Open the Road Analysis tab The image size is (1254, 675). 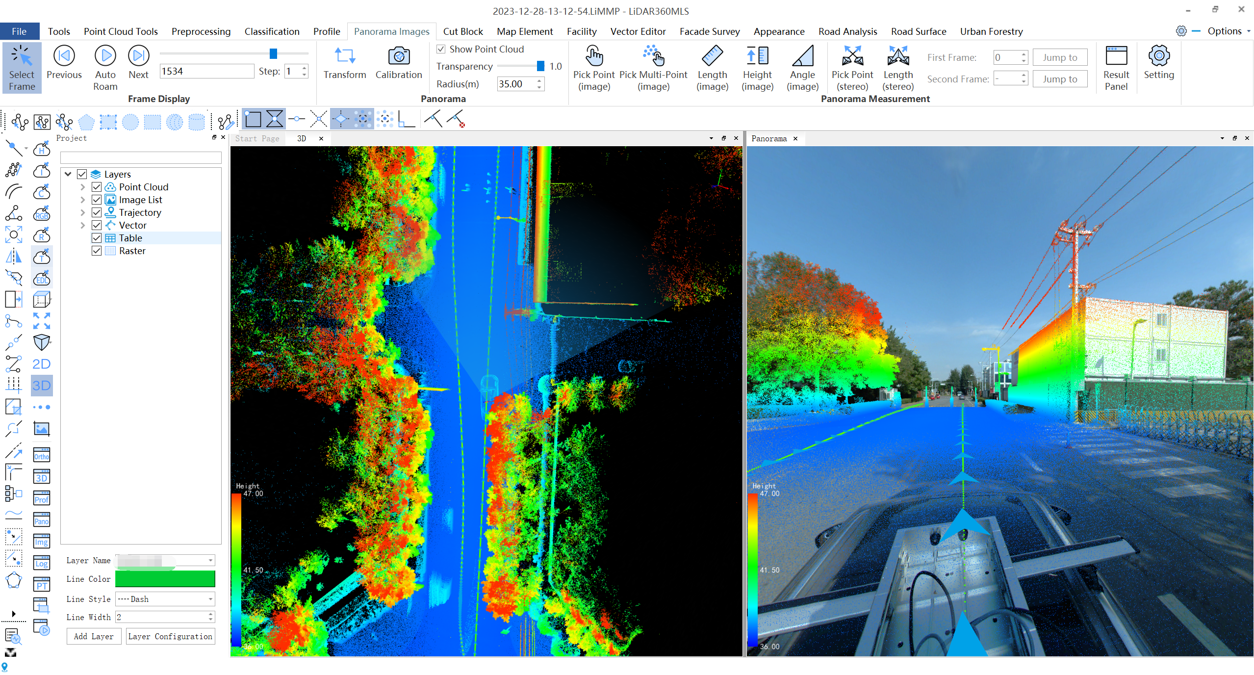(x=847, y=31)
